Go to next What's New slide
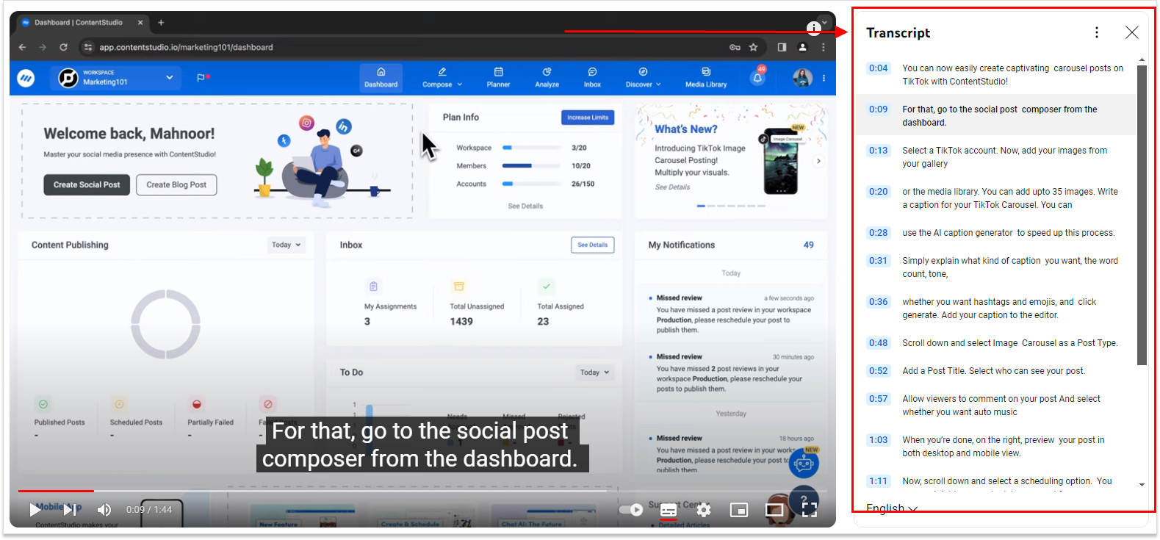This screenshot has width=1160, height=540. coord(818,161)
